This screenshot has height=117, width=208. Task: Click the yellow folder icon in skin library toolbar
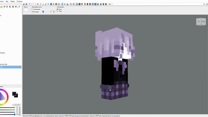click(1, 6)
